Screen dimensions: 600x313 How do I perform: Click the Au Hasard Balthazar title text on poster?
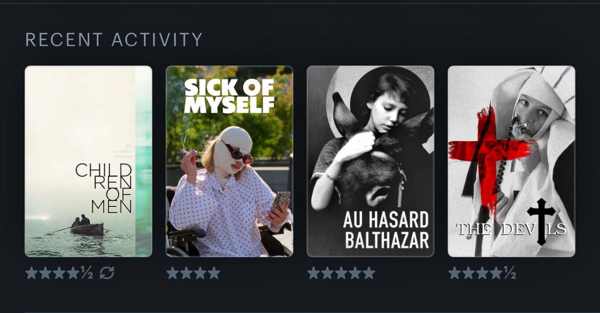point(386,229)
